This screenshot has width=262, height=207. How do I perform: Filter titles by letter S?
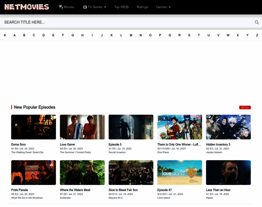coord(189,35)
